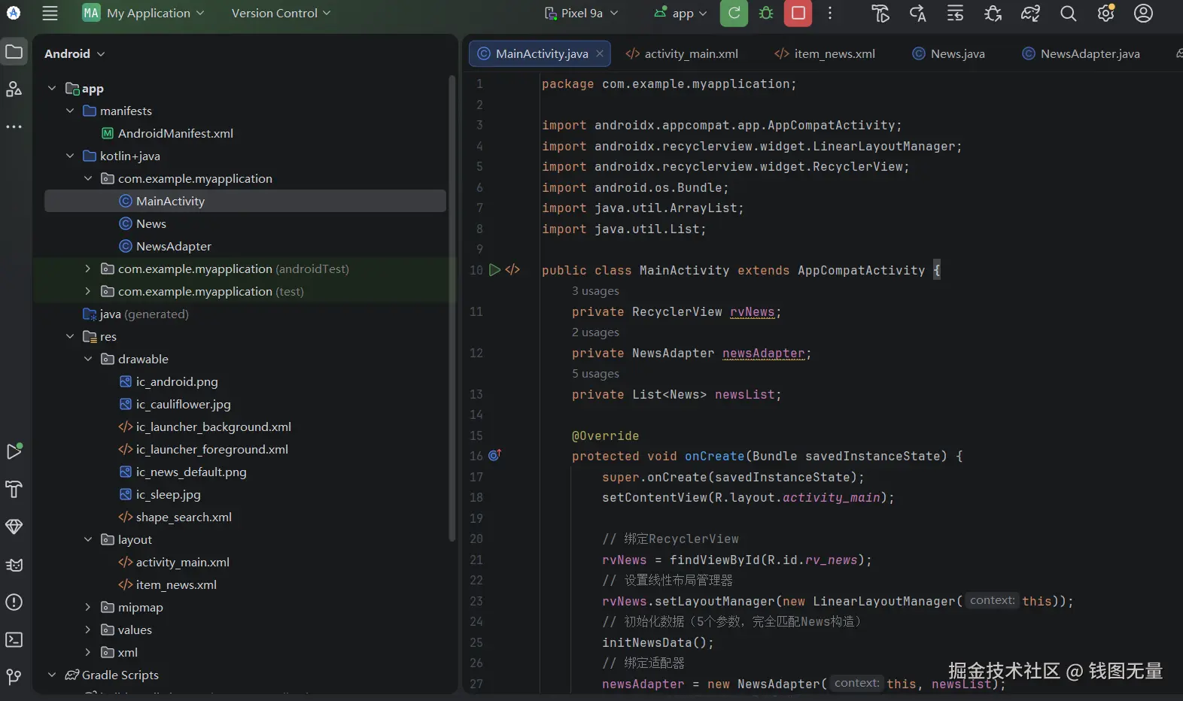Open Logcat tool window in sidebar
Viewport: 1183px width, 701px height.
click(14, 565)
